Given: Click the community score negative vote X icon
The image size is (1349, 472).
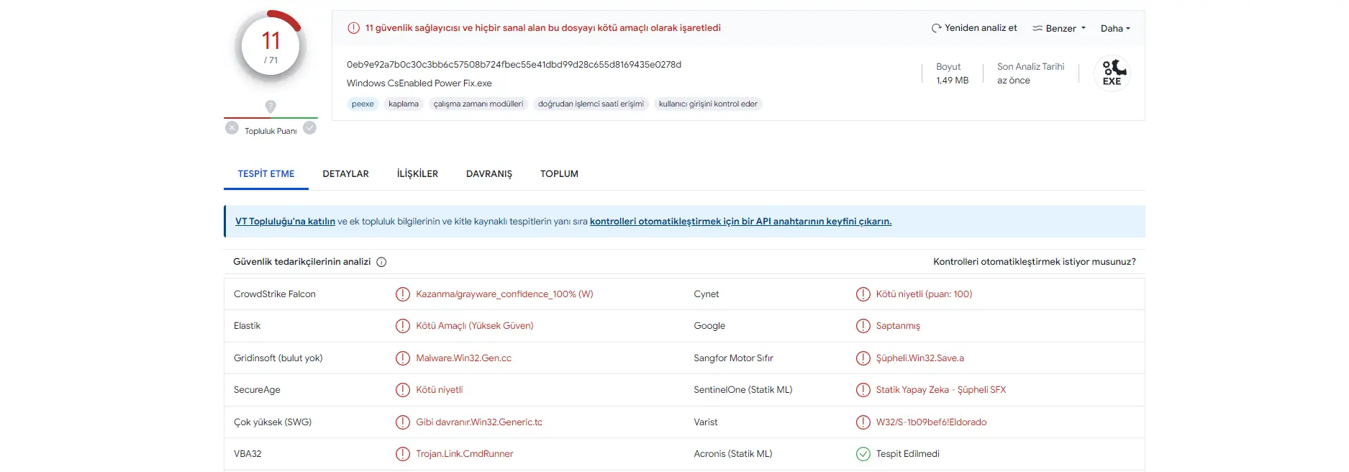Looking at the screenshot, I should (232, 128).
